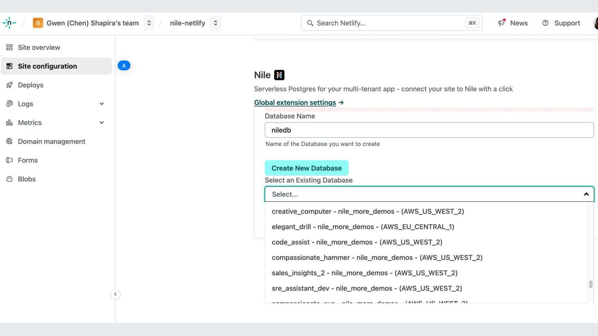Select creative_computer database option
Screen dimensions: 598x336
coord(426,211)
